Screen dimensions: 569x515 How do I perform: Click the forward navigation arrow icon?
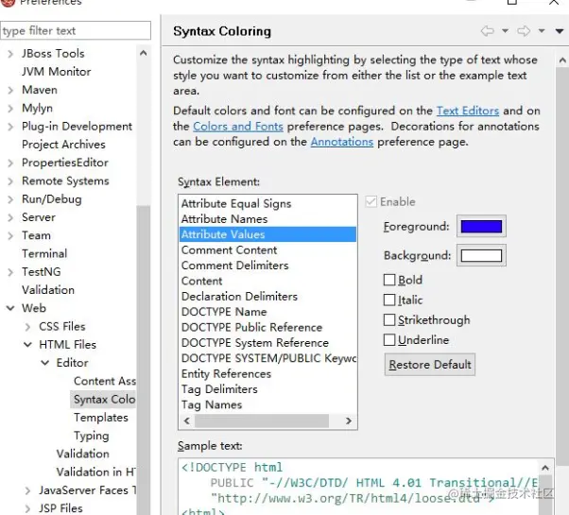pos(524,31)
